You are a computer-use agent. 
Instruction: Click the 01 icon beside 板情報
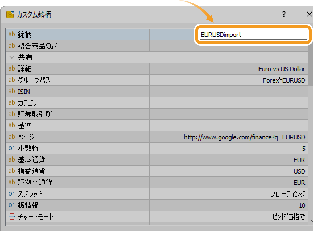(x=12, y=205)
